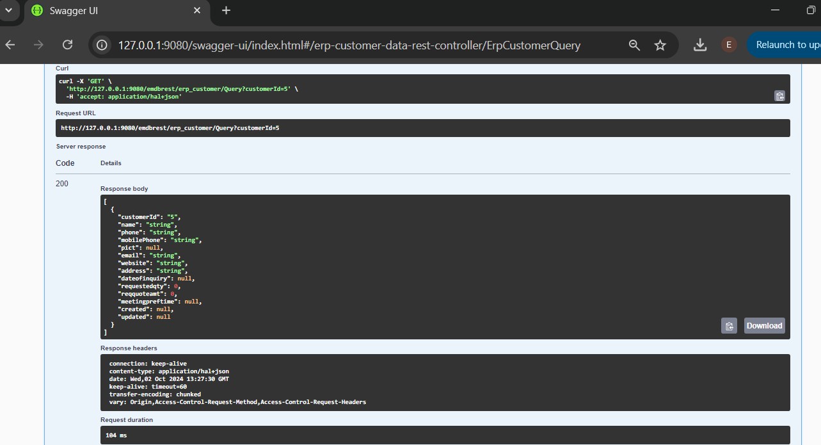Click the "meetingpreftime": null line
The image size is (821, 445).
point(160,302)
